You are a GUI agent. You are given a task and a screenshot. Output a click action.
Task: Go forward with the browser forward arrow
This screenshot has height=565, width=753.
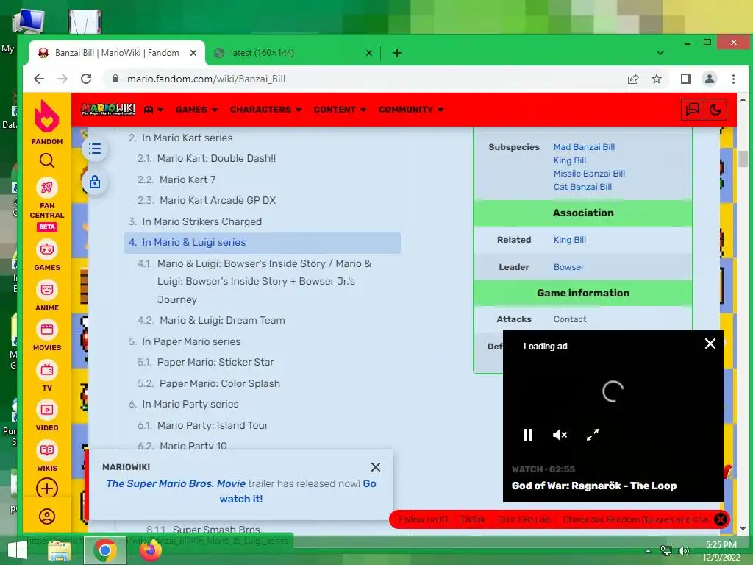tap(63, 79)
